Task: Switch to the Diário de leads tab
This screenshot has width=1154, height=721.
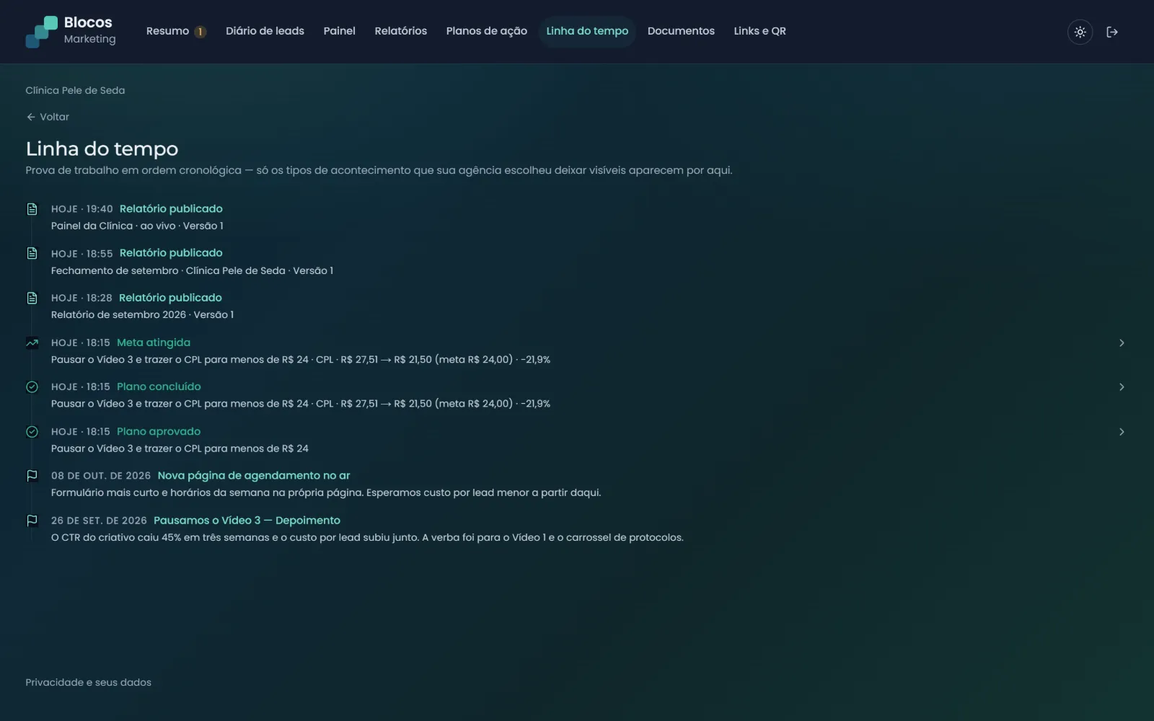Action: point(265,31)
